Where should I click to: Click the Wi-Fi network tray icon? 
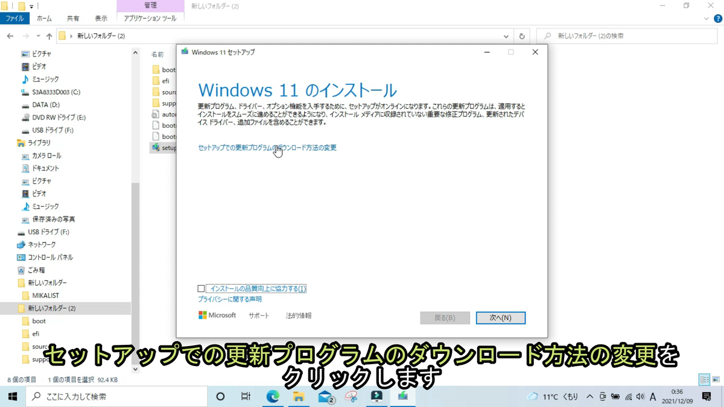628,397
